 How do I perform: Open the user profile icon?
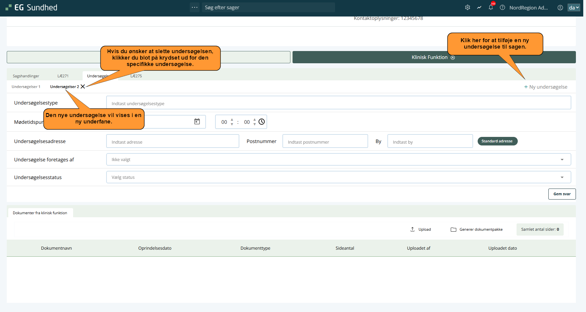click(560, 8)
